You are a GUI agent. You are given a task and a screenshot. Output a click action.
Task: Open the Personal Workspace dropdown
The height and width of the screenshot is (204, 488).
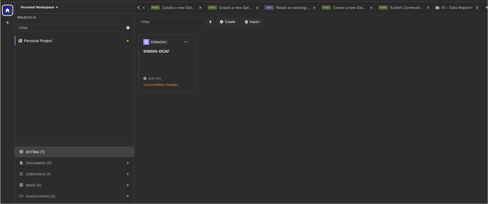pyautogui.click(x=39, y=7)
